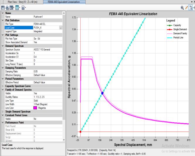Edit Long Period Tl value 8

pyautogui.click(x=48, y=64)
